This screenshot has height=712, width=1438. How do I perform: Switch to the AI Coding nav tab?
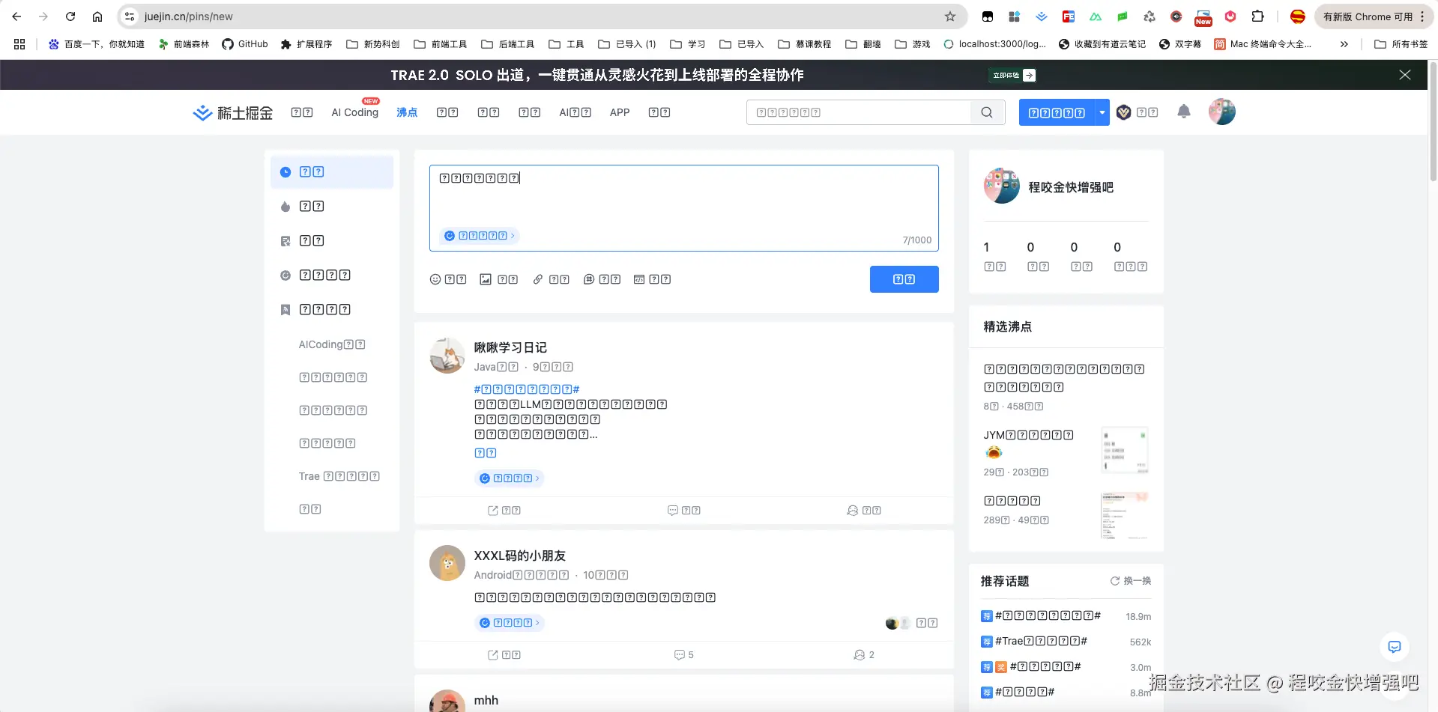click(x=354, y=112)
